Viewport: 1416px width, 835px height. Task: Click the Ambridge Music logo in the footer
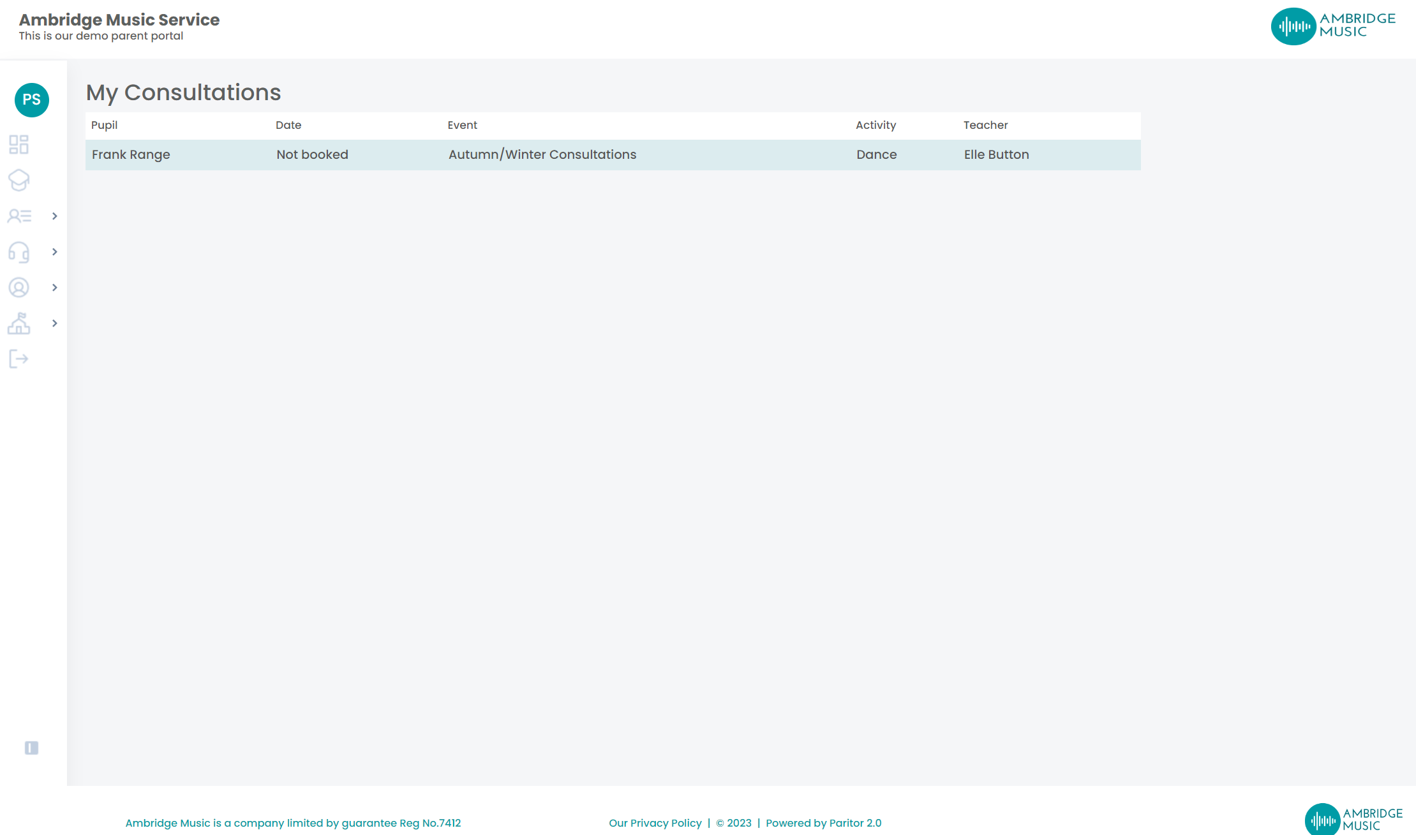click(1353, 819)
